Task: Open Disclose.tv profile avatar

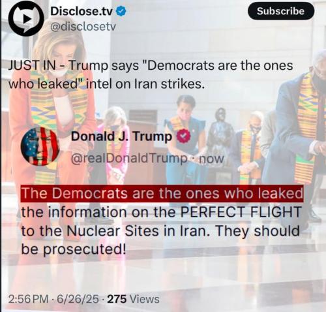Action: [26, 18]
